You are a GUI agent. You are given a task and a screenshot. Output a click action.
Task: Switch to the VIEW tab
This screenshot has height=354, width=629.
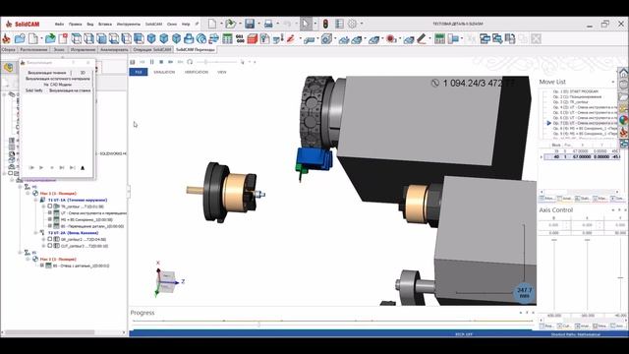pyautogui.click(x=222, y=72)
